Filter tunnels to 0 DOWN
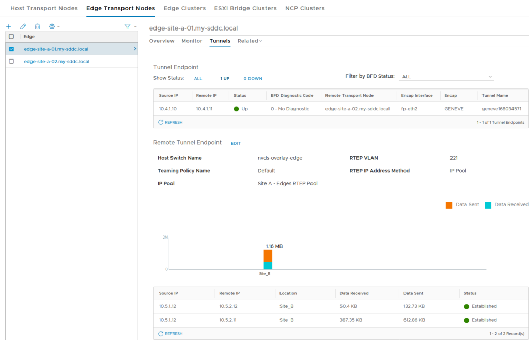This screenshot has height=340, width=529. pyautogui.click(x=253, y=79)
